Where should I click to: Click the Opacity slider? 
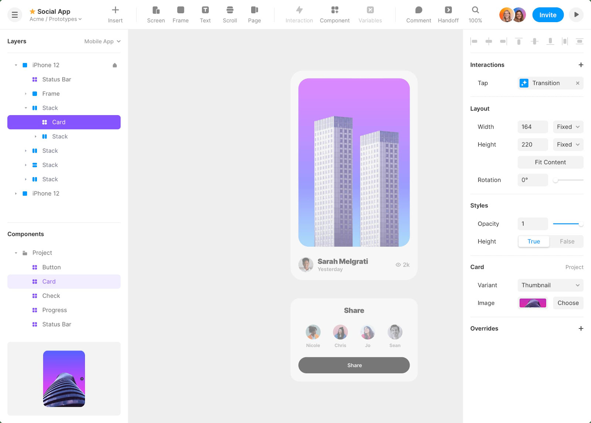[x=567, y=224]
